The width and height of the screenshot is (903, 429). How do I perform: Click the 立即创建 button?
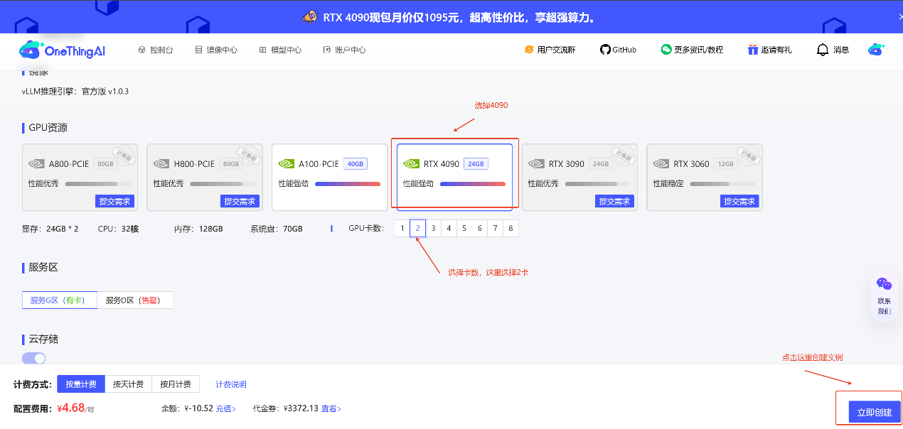(x=874, y=412)
